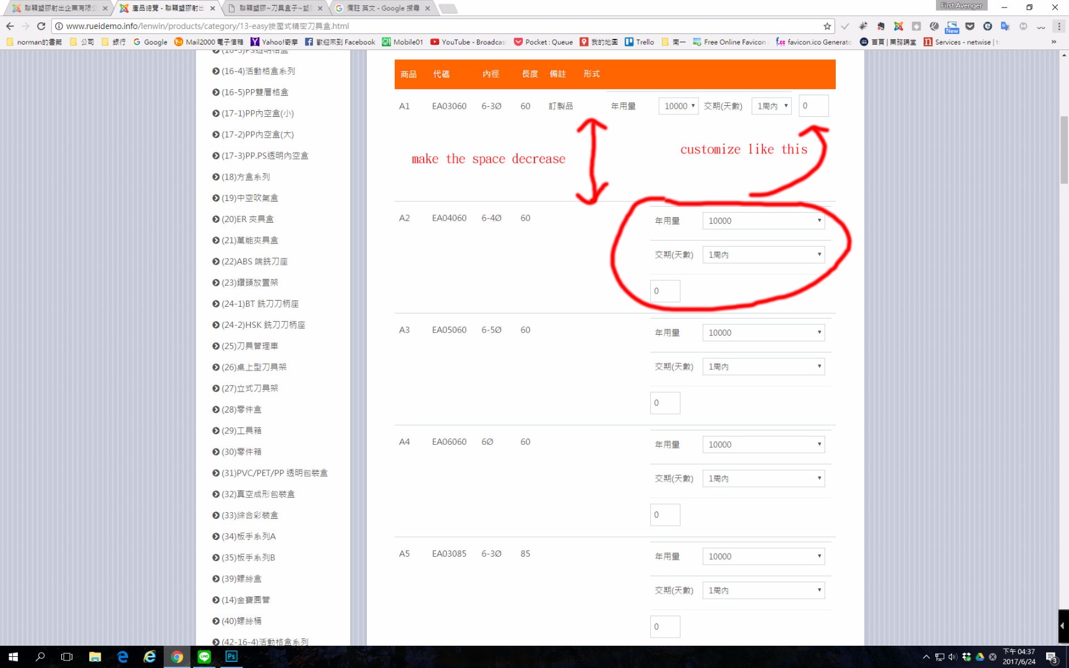Open the delivery days dropdown for A3

point(763,367)
